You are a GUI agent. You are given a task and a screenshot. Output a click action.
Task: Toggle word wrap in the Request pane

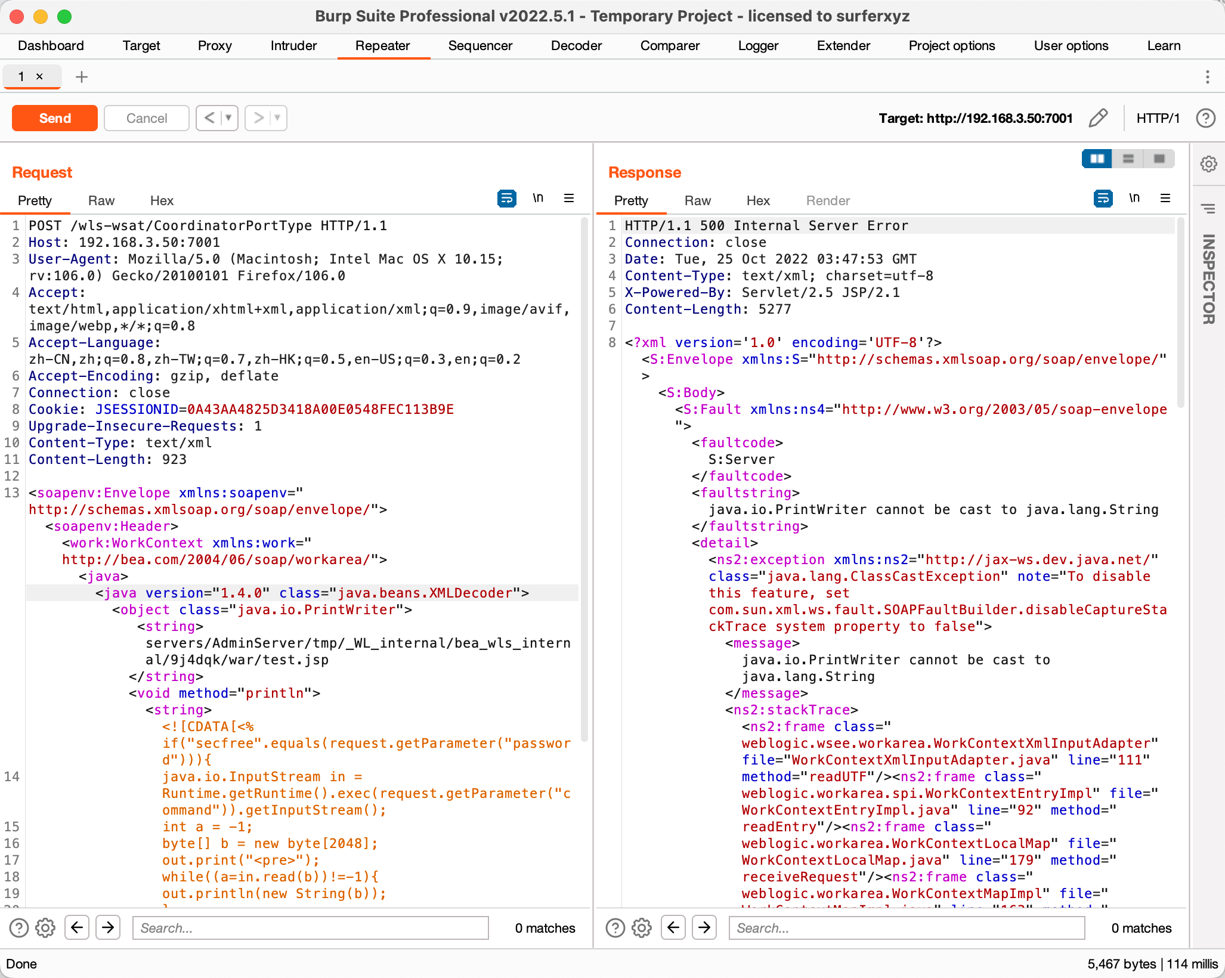pos(506,198)
